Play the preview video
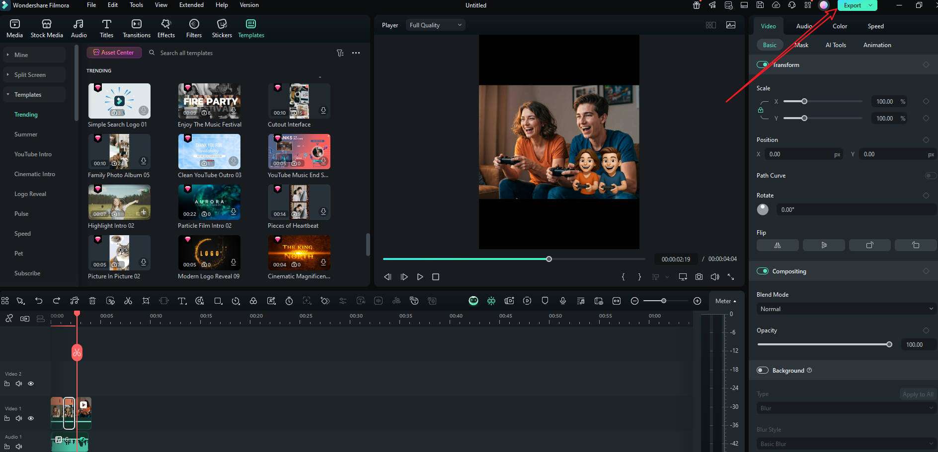 (420, 277)
